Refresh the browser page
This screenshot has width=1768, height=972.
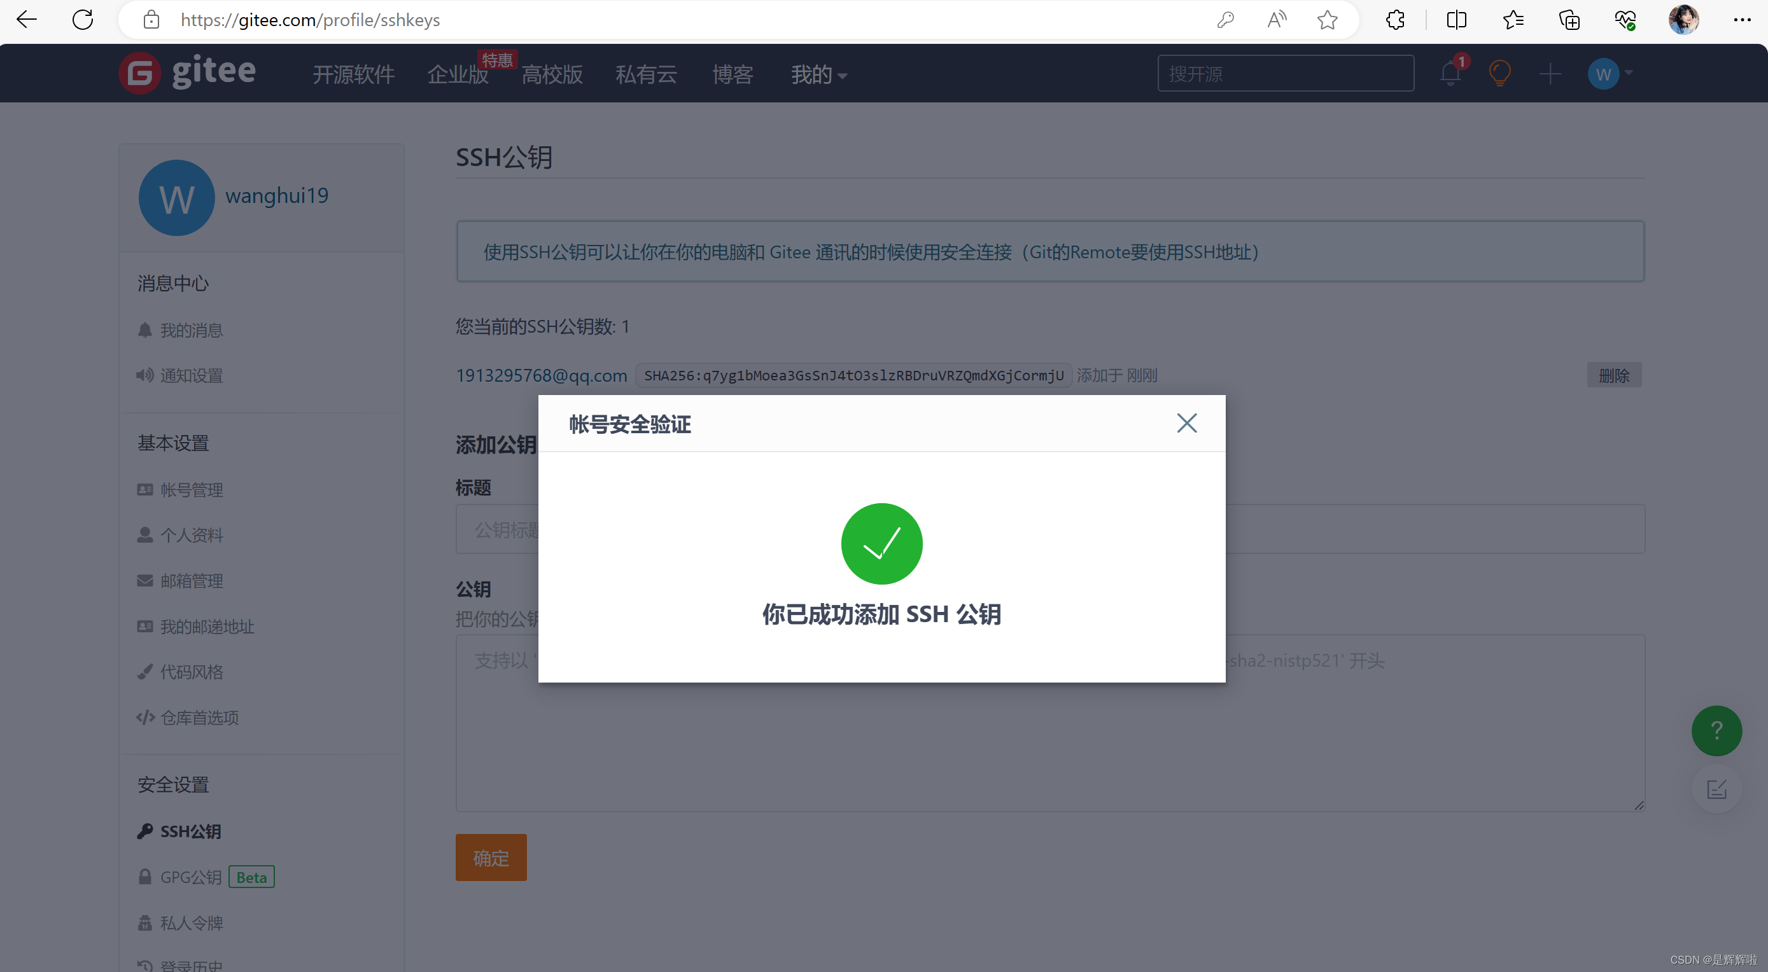tap(82, 20)
